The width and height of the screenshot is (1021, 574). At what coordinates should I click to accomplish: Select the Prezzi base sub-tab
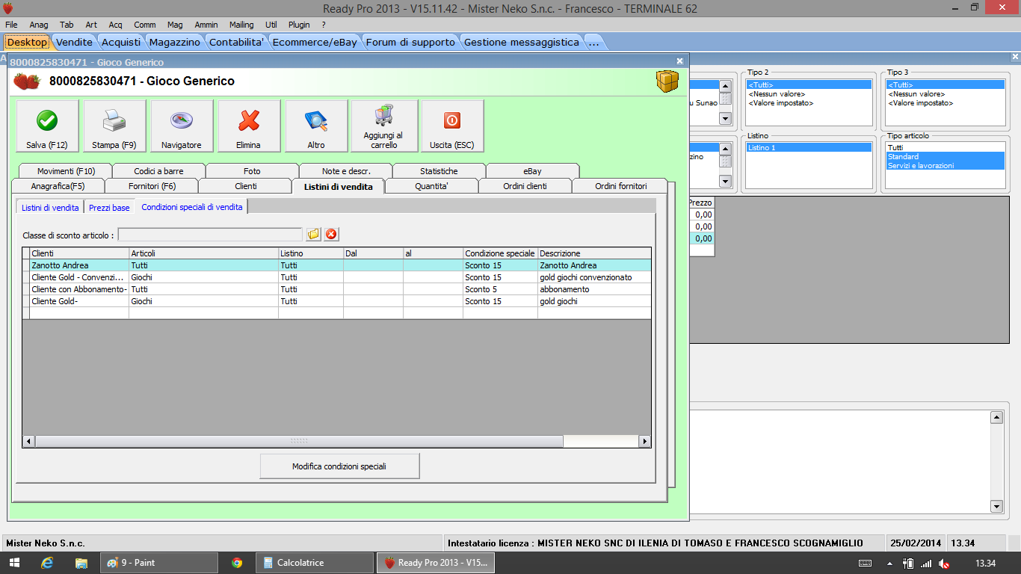click(109, 207)
